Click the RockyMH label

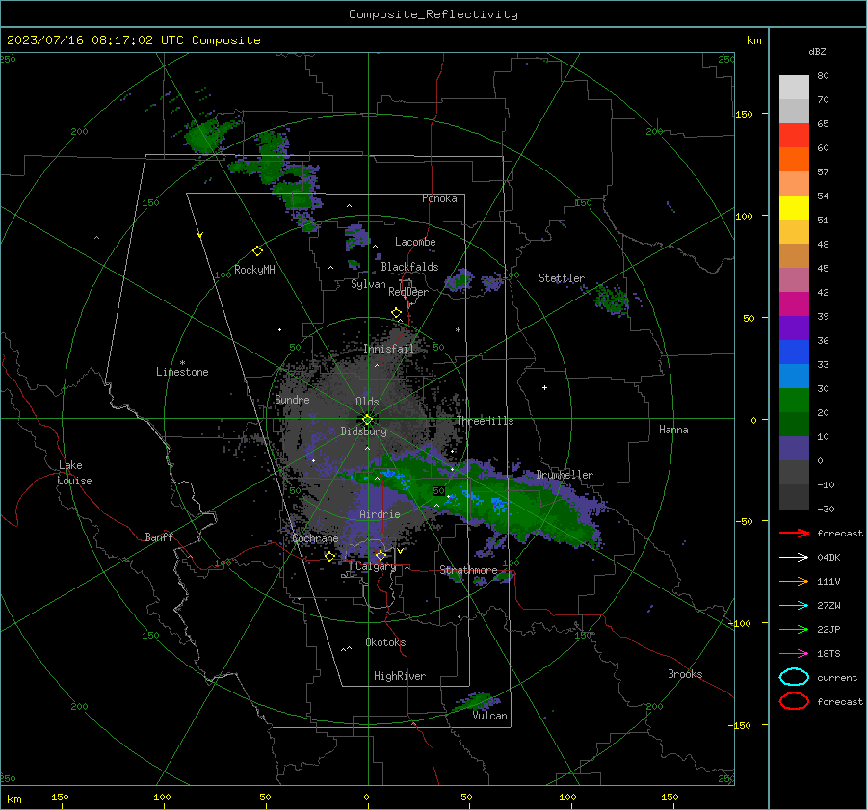tap(254, 270)
